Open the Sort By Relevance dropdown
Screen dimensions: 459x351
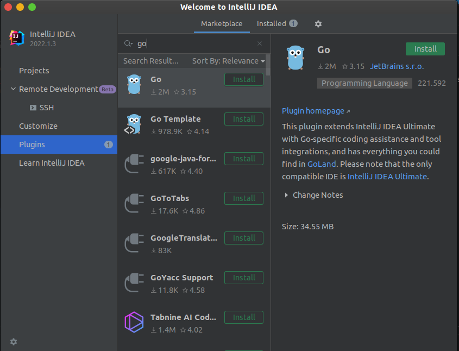(228, 61)
